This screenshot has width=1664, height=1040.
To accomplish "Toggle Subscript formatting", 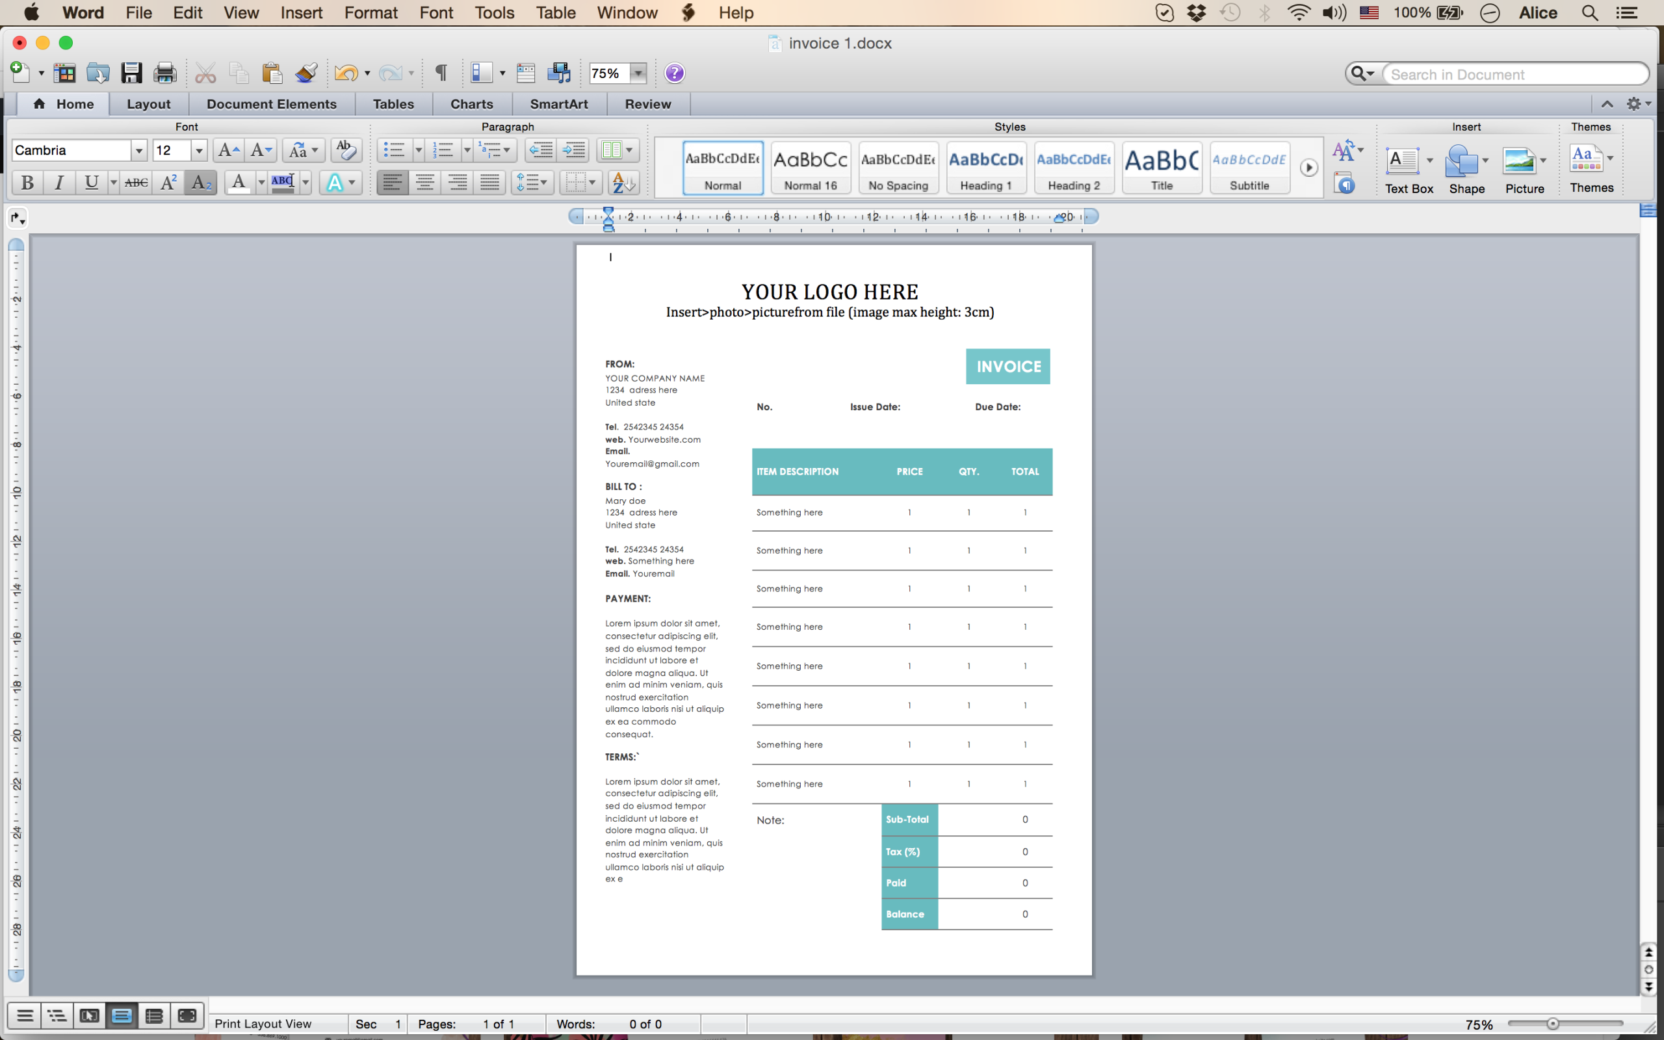I will [201, 182].
